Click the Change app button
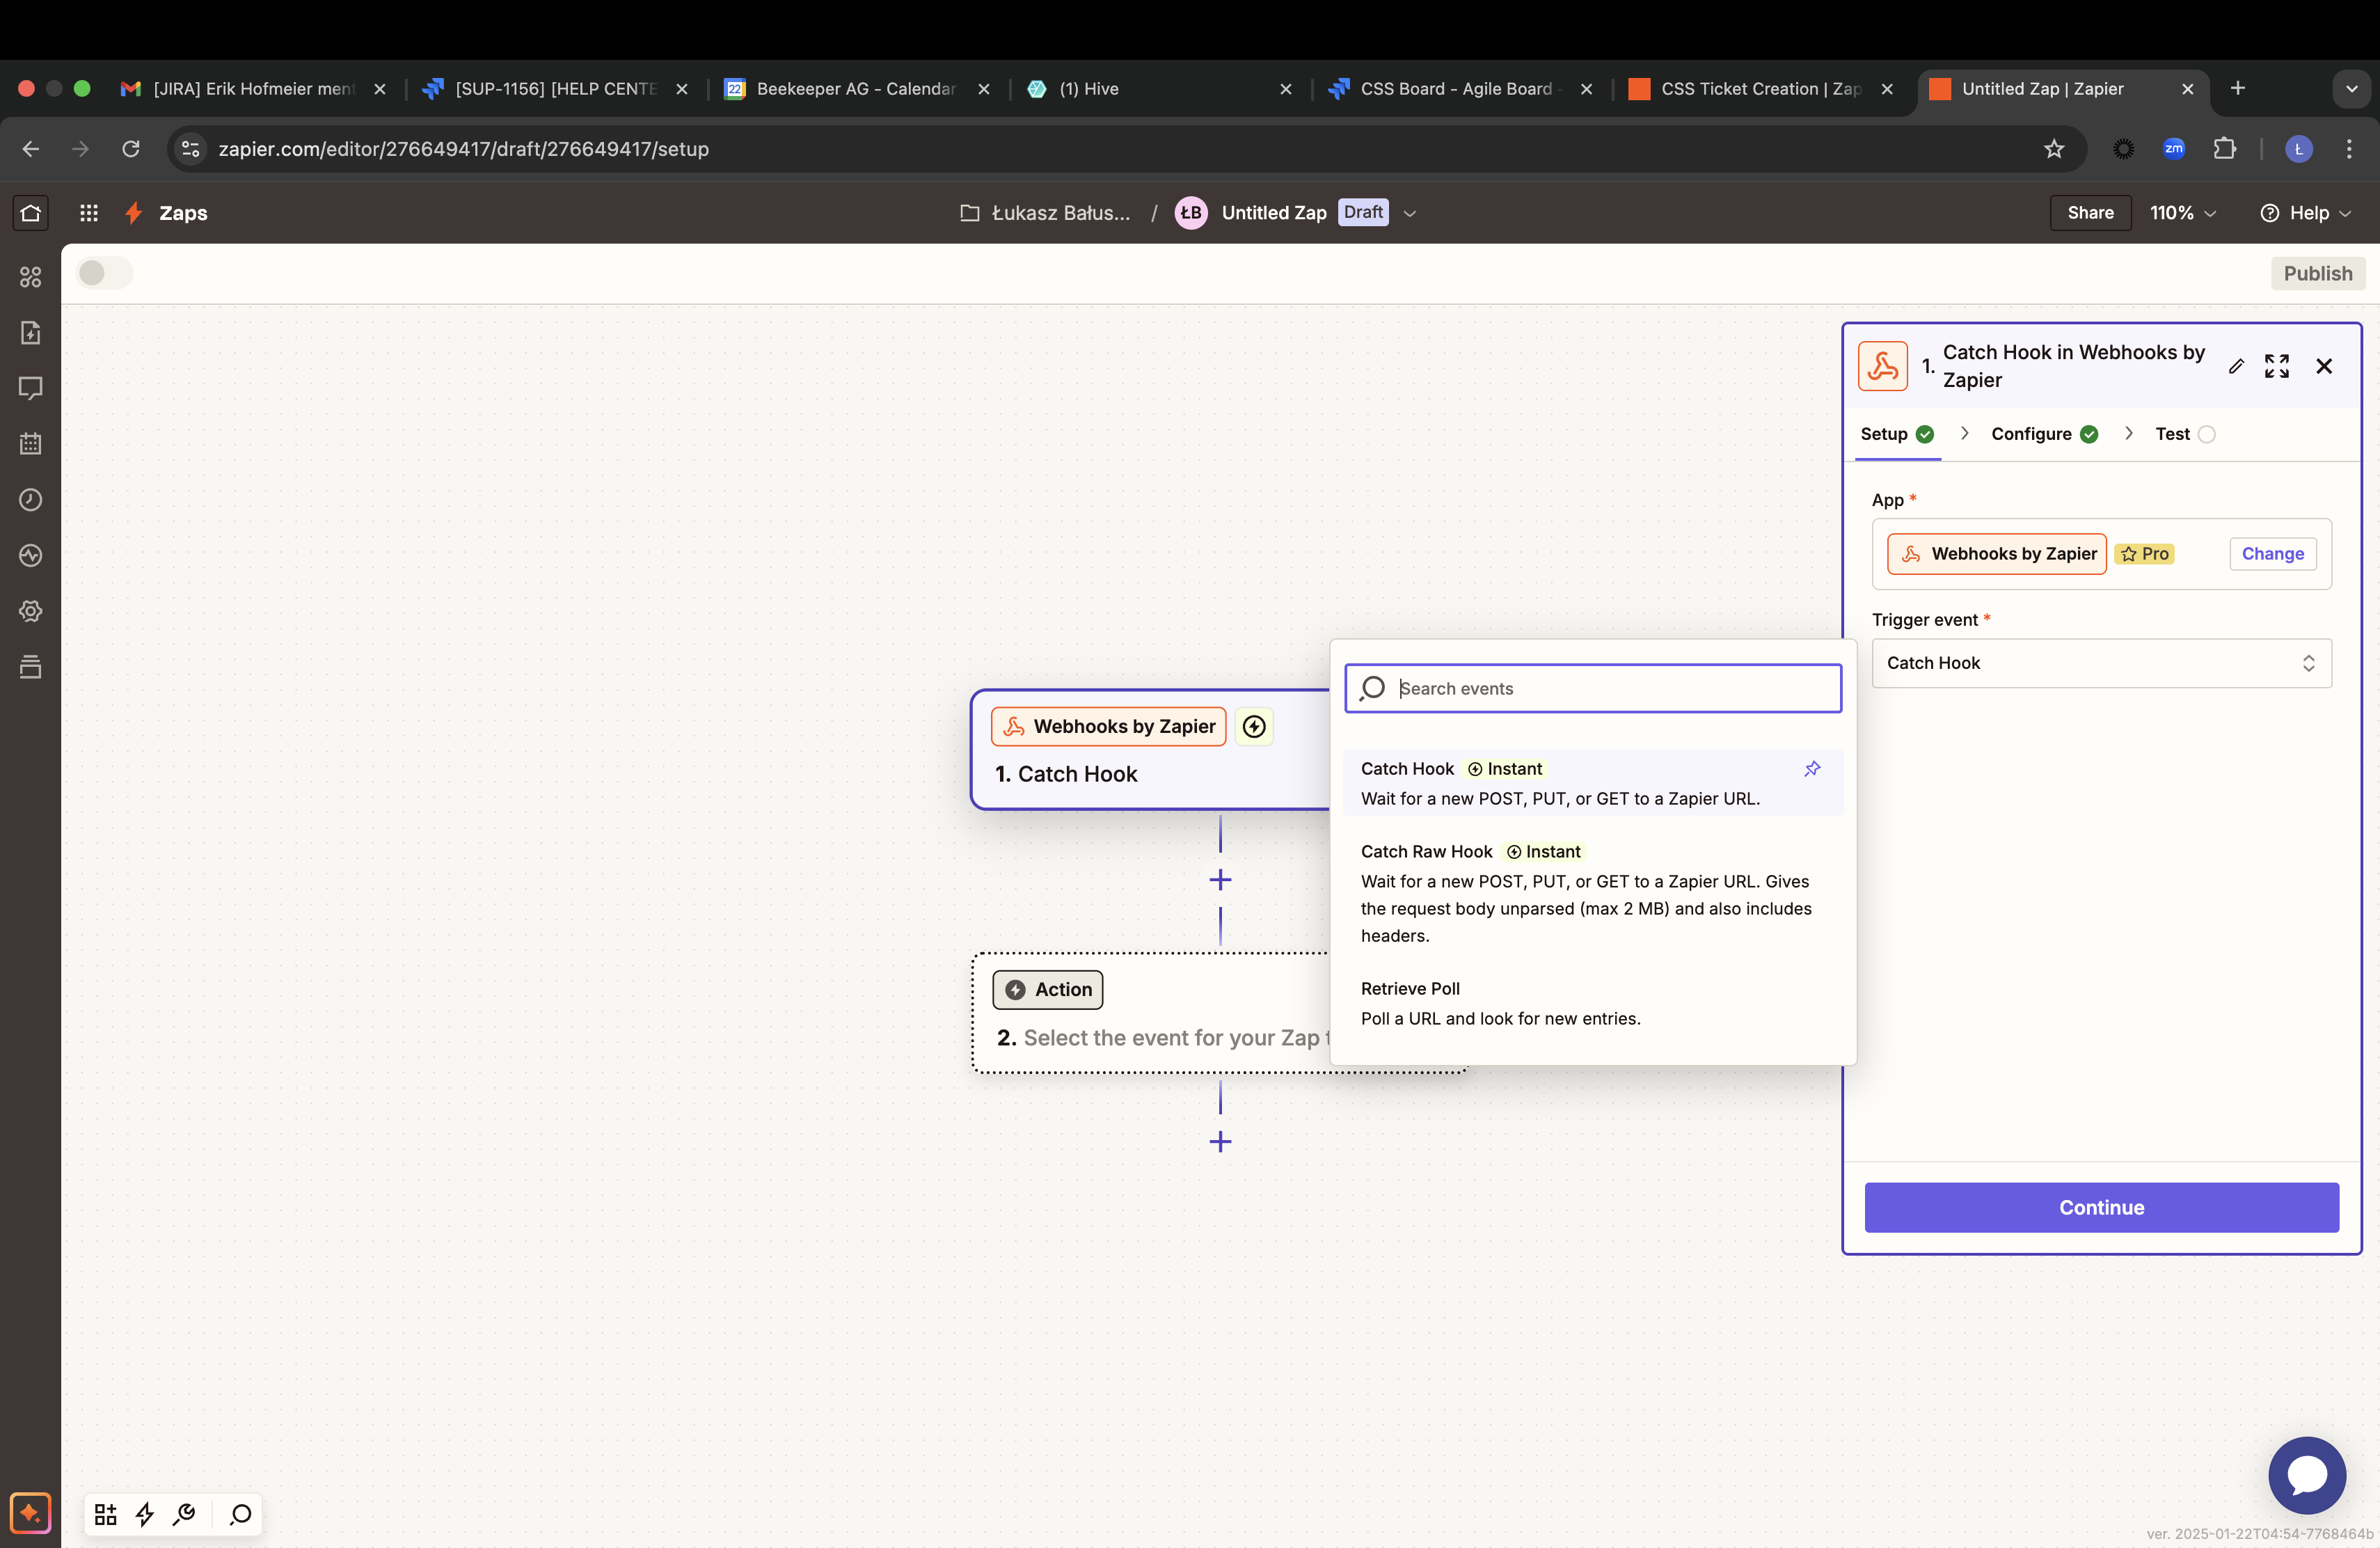 pos(2272,554)
